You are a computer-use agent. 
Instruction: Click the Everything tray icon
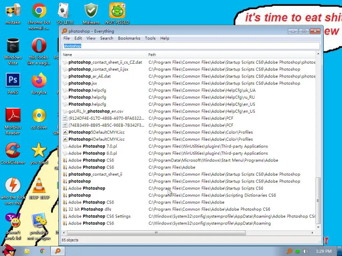[290, 251]
